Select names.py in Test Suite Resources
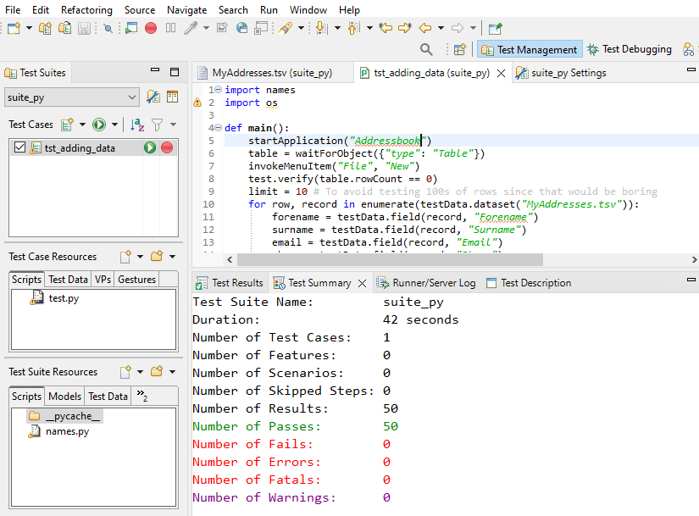699x516 pixels. click(x=68, y=431)
